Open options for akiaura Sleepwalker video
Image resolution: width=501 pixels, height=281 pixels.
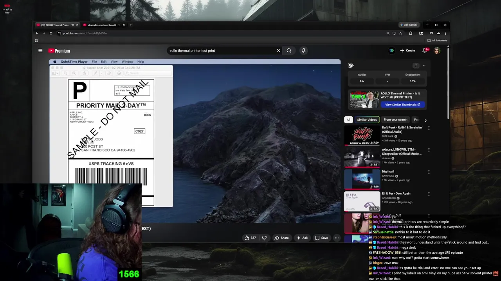(x=429, y=150)
